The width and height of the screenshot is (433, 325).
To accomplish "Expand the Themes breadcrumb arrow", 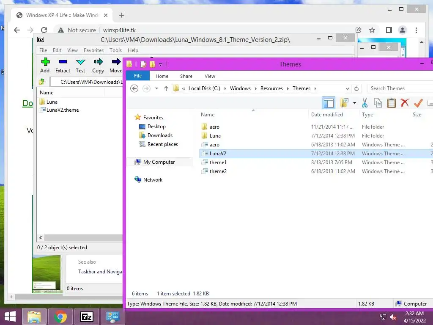I will tap(315, 88).
